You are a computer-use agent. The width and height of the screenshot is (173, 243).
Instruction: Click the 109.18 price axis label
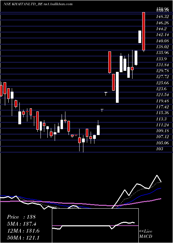click(162, 131)
